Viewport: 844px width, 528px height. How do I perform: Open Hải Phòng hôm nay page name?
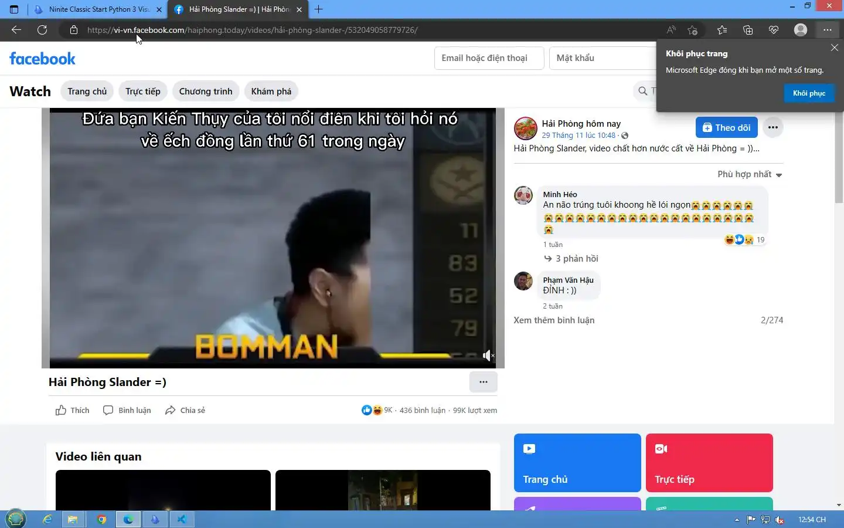click(581, 124)
